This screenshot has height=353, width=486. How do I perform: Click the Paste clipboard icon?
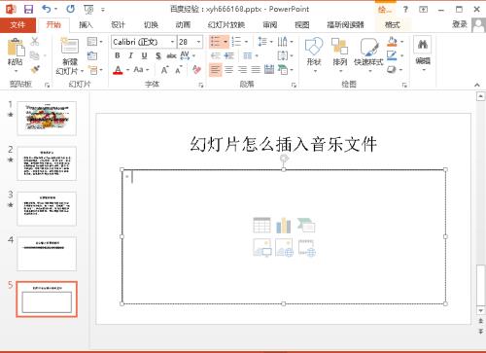pyautogui.click(x=16, y=48)
